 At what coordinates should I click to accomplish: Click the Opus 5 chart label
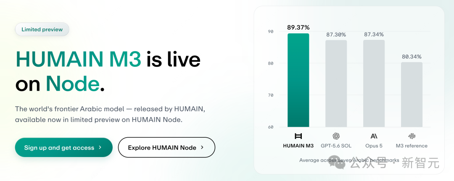374,146
